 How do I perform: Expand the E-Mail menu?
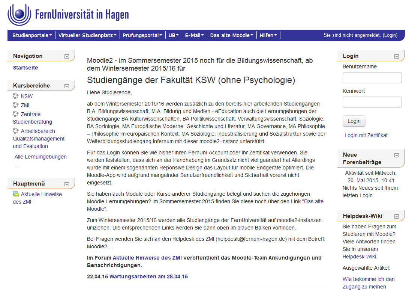tap(195, 35)
